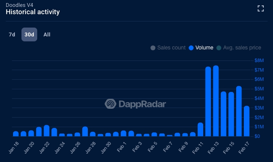273x162 pixels.
Task: Click the Jan 22 volume bar
Action: point(46,131)
